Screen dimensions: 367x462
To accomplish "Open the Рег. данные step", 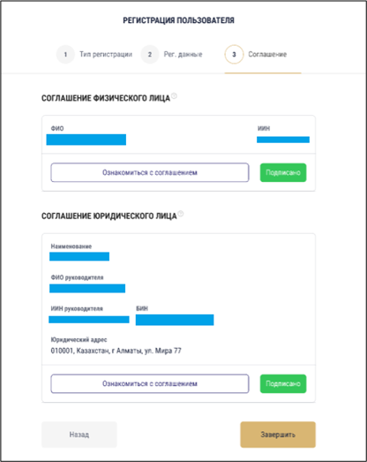I will coord(183,54).
